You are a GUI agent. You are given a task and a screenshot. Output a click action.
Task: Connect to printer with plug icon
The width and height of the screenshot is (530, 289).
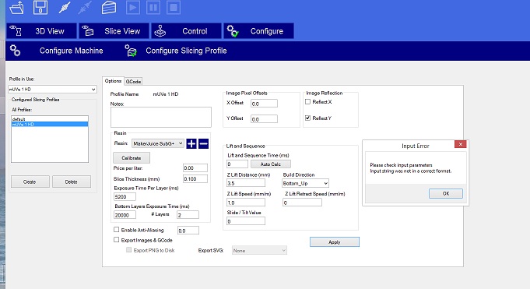65,8
